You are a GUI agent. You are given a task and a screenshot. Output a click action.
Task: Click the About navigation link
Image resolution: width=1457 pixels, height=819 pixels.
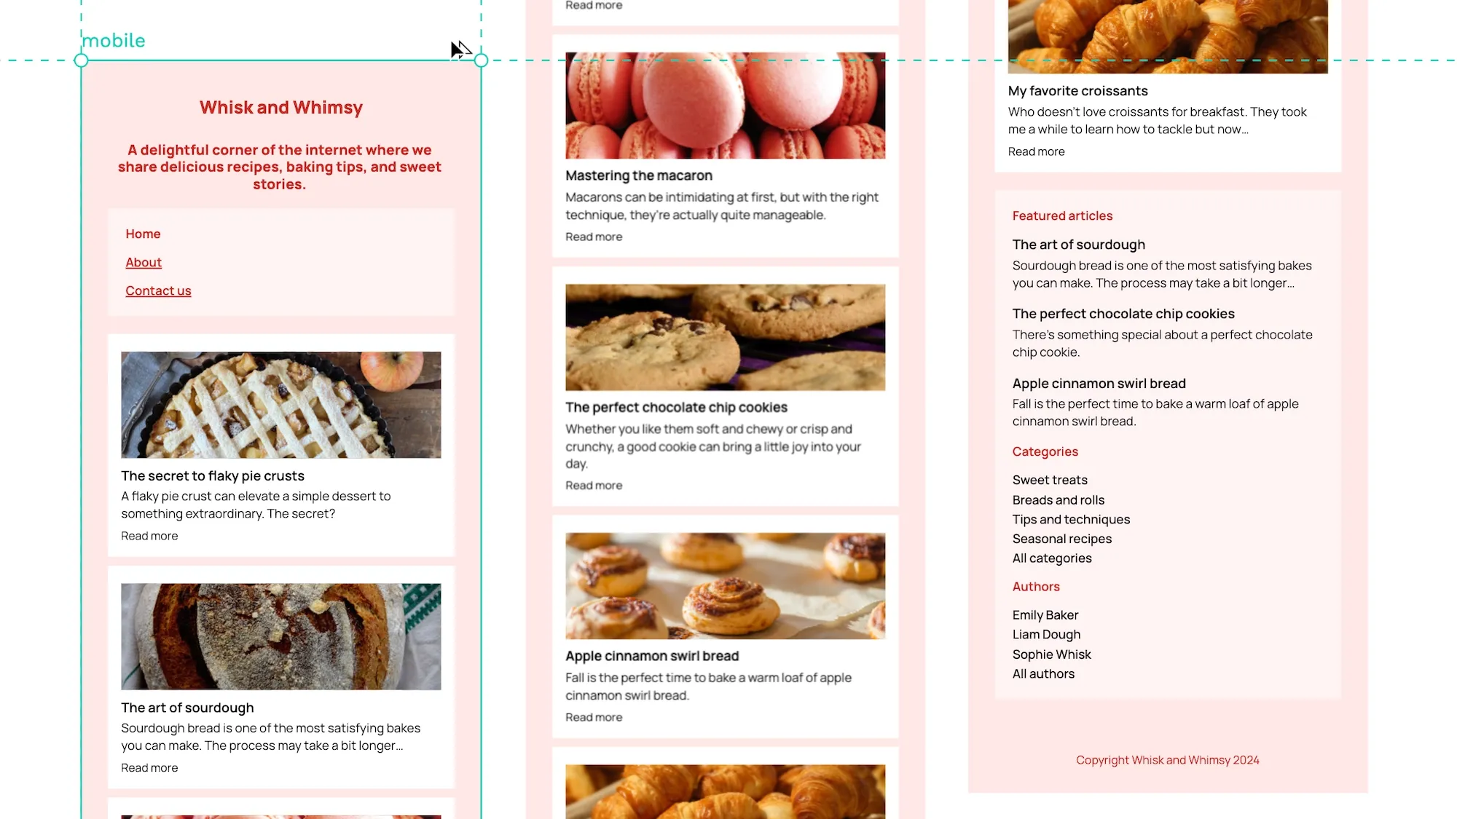(x=143, y=262)
